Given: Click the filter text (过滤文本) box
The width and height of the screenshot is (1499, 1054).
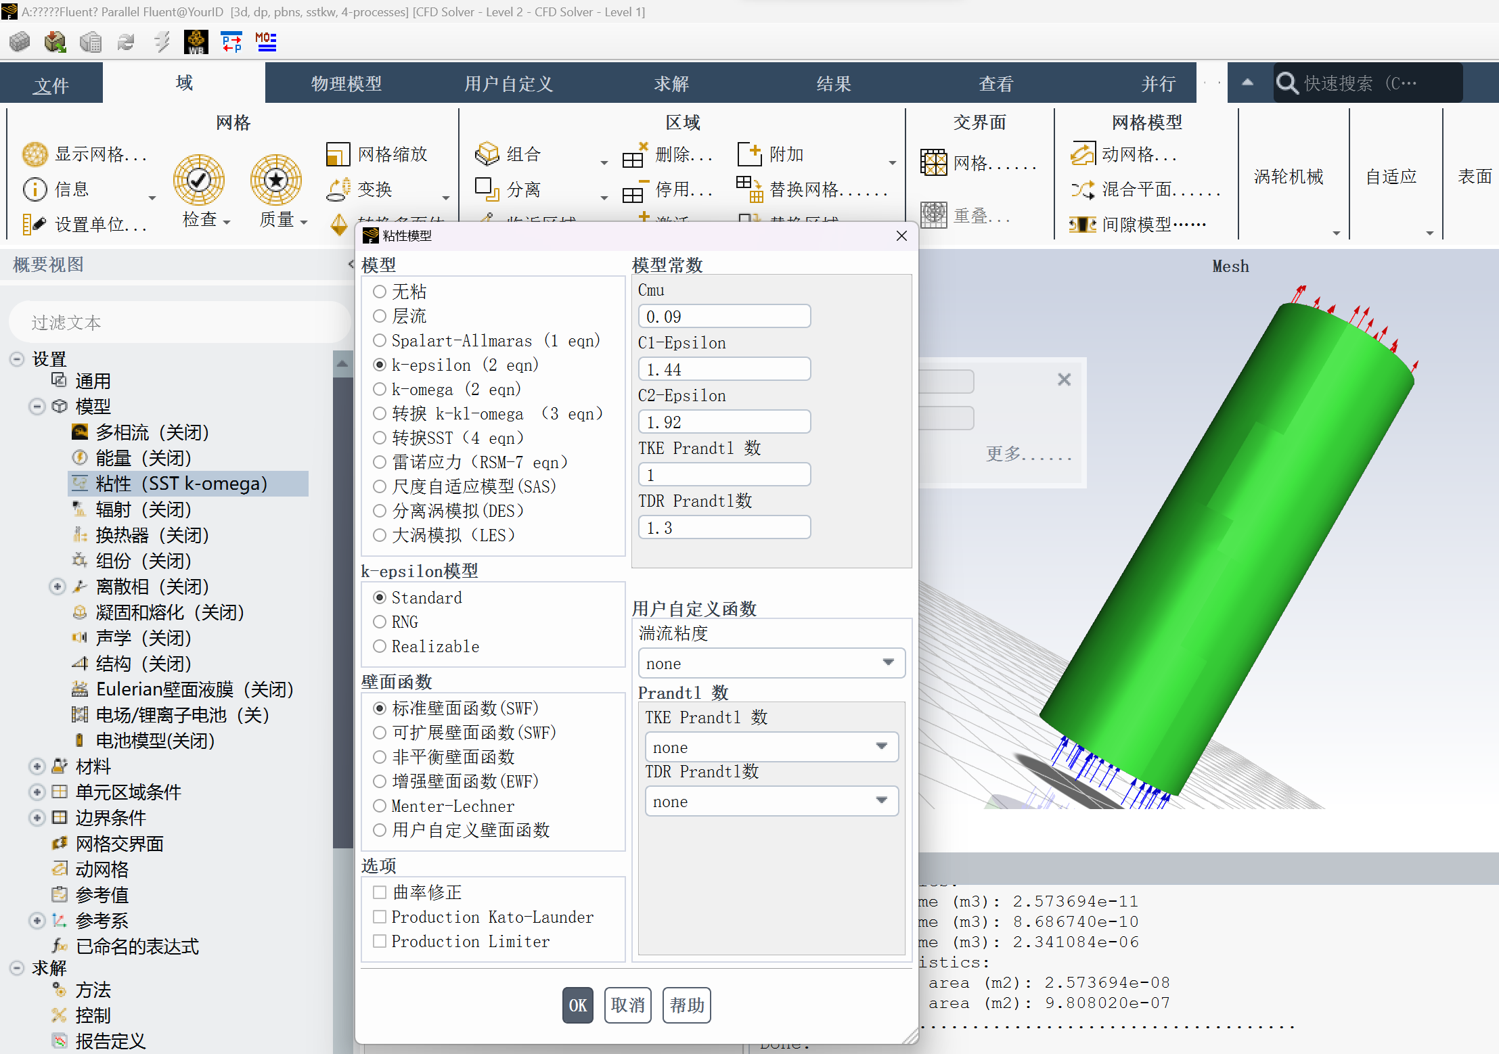Looking at the screenshot, I should coord(179,322).
